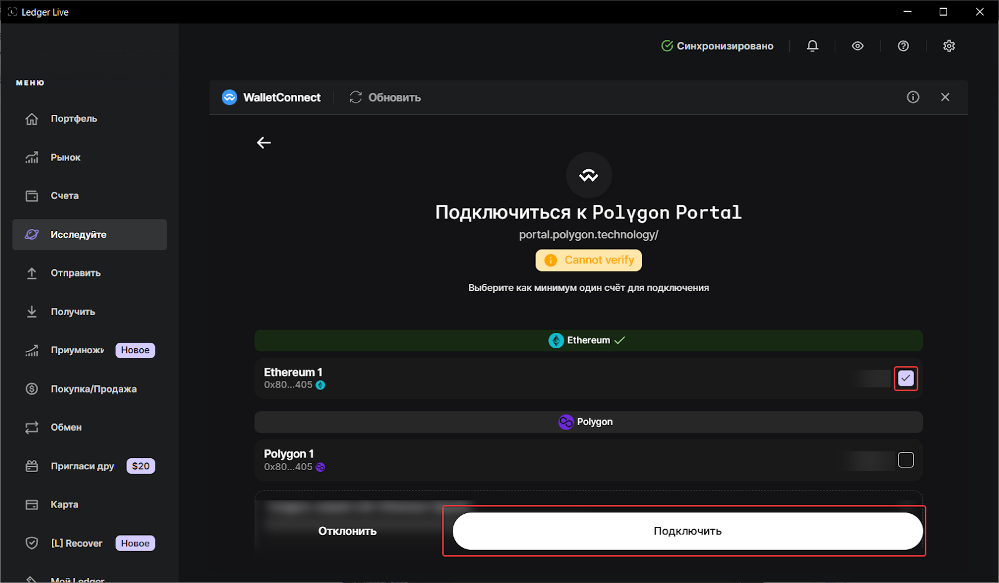Viewport: 999px width, 583px height.
Task: Open [L] Recover in the sidebar menu
Action: (89, 543)
